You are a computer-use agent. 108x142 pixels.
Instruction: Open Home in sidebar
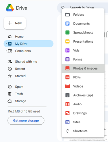(x=28, y=37)
